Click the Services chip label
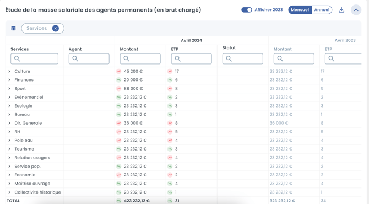This screenshot has height=204, width=369. click(x=37, y=28)
